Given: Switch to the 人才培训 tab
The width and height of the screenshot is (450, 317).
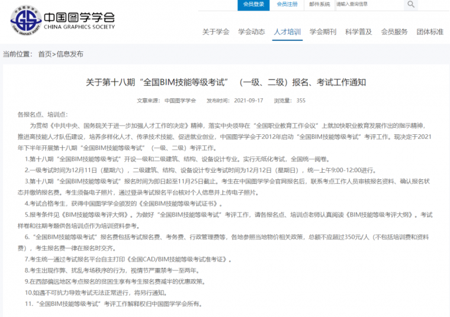Looking at the screenshot, I should (287, 32).
